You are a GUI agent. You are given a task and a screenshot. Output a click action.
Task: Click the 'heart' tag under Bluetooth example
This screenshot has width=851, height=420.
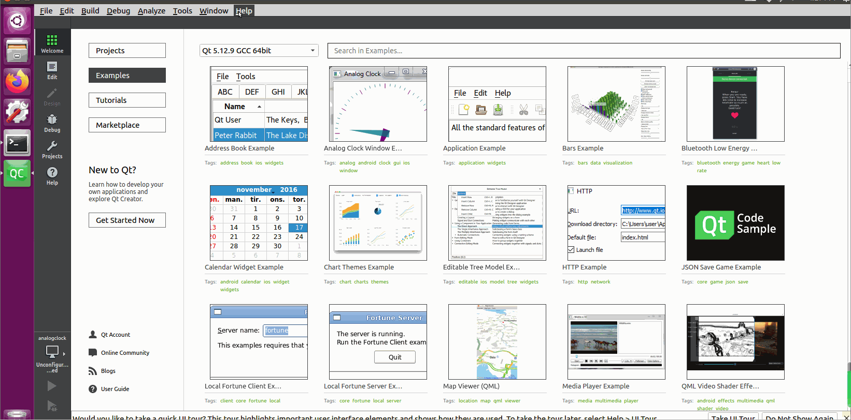point(763,163)
